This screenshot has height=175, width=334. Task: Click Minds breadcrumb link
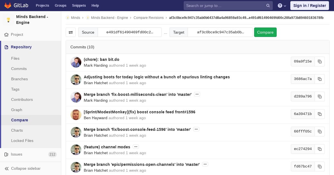click(x=75, y=18)
